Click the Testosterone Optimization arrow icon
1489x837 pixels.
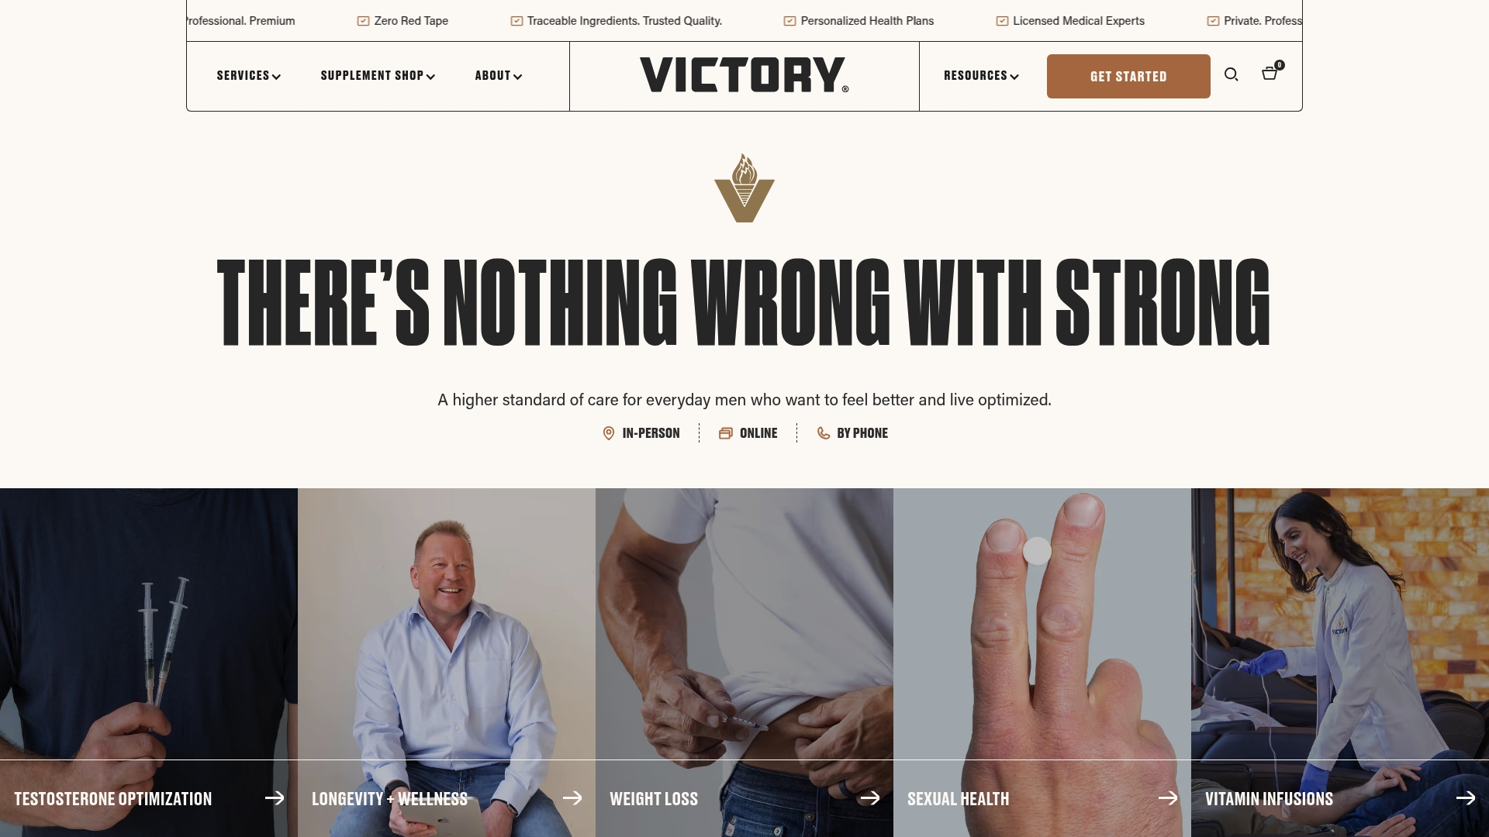pyautogui.click(x=275, y=798)
